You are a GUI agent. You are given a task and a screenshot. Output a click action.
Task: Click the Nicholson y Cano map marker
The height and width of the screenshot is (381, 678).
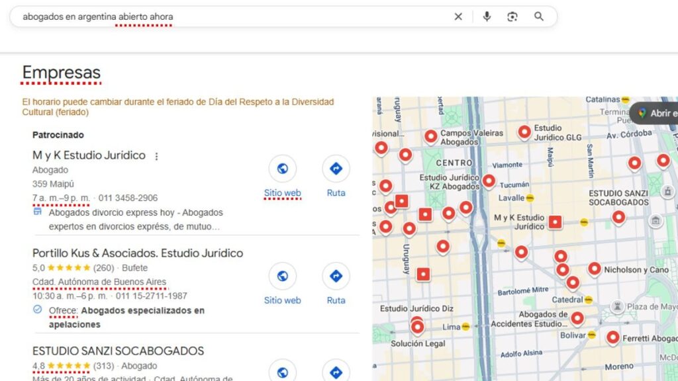coord(594,268)
